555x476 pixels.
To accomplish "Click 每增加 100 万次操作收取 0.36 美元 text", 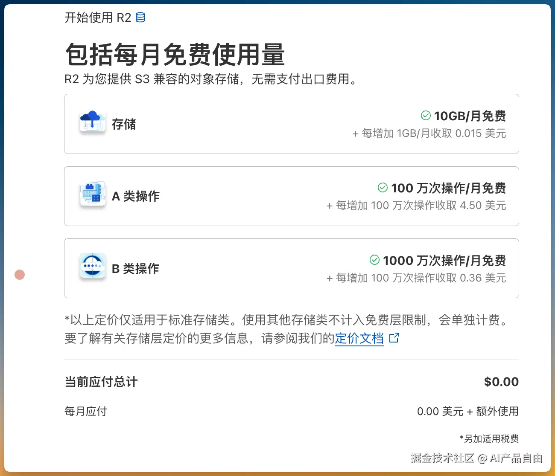I will [x=416, y=278].
